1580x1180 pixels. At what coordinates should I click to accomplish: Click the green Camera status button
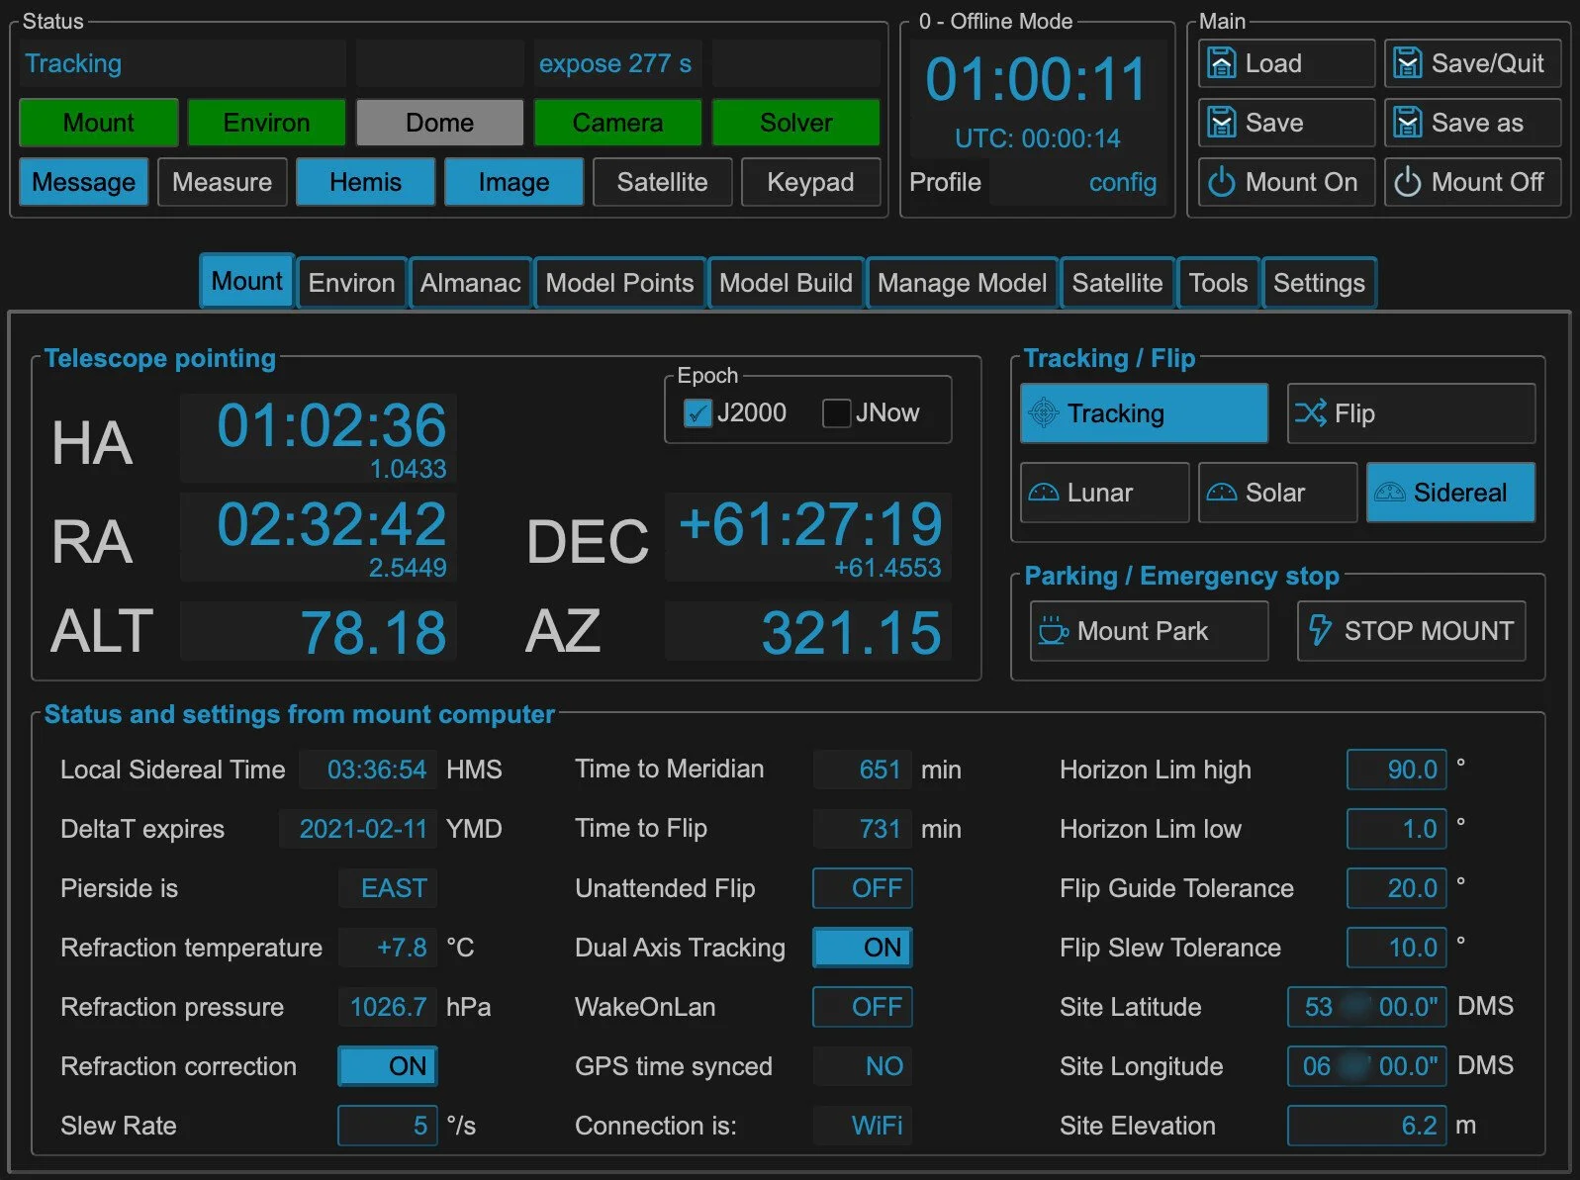pyautogui.click(x=618, y=123)
